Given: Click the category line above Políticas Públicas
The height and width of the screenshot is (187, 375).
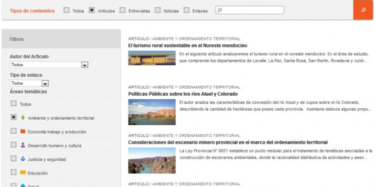Looking at the screenshot, I should click(184, 87).
